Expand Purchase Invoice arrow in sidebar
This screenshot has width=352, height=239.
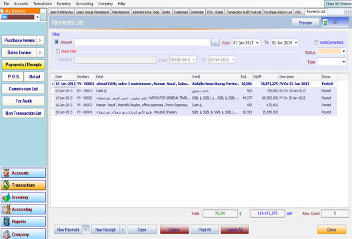tap(40, 40)
